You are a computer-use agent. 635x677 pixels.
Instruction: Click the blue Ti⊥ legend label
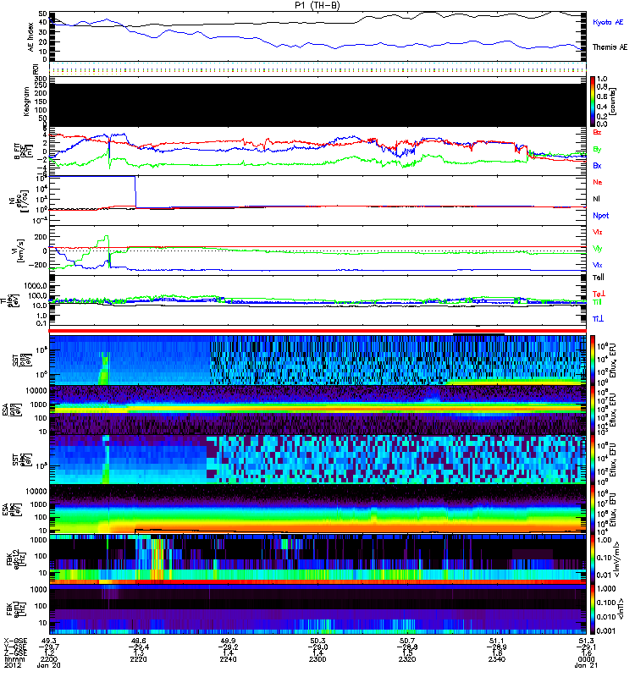tap(598, 319)
